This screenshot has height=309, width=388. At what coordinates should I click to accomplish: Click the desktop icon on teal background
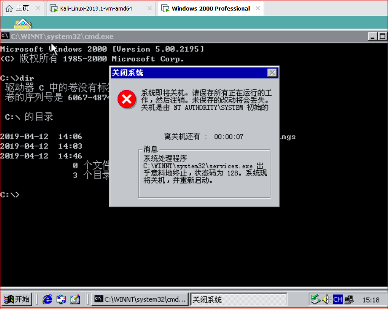[x=23, y=23]
